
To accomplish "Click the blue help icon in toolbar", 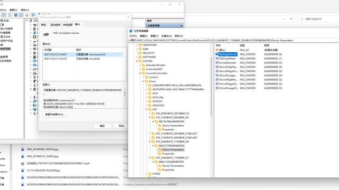I will 16,15.
